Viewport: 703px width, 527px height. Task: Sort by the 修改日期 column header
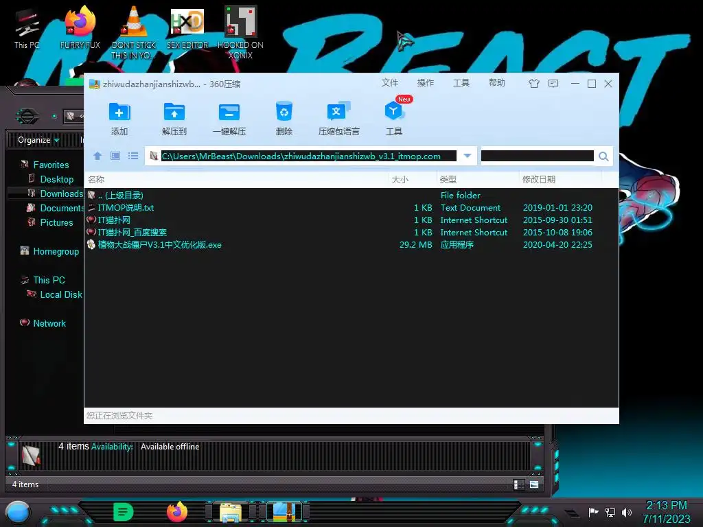tap(560, 180)
